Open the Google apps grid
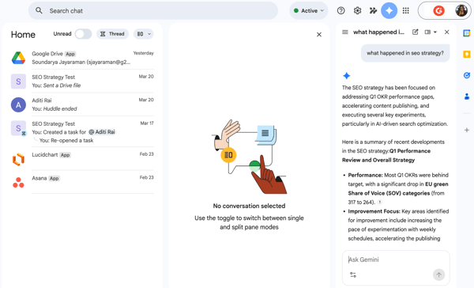The width and height of the screenshot is (474, 288). [406, 10]
